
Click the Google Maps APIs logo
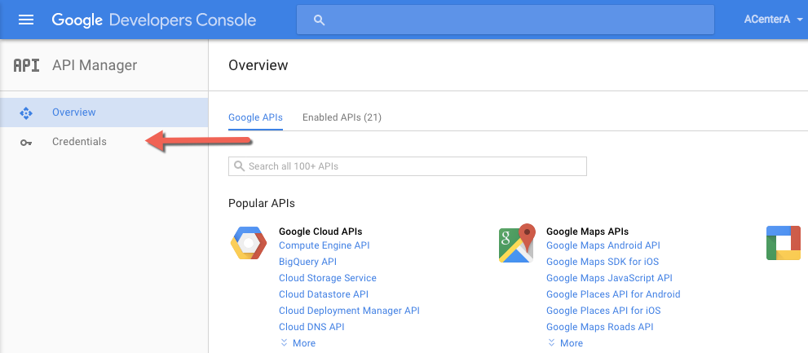point(516,243)
